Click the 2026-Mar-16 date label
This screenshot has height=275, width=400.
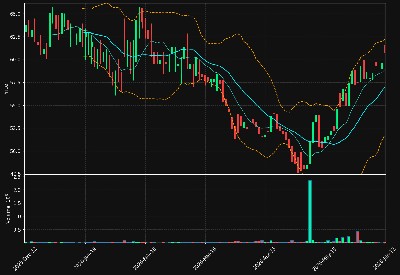point(205,258)
